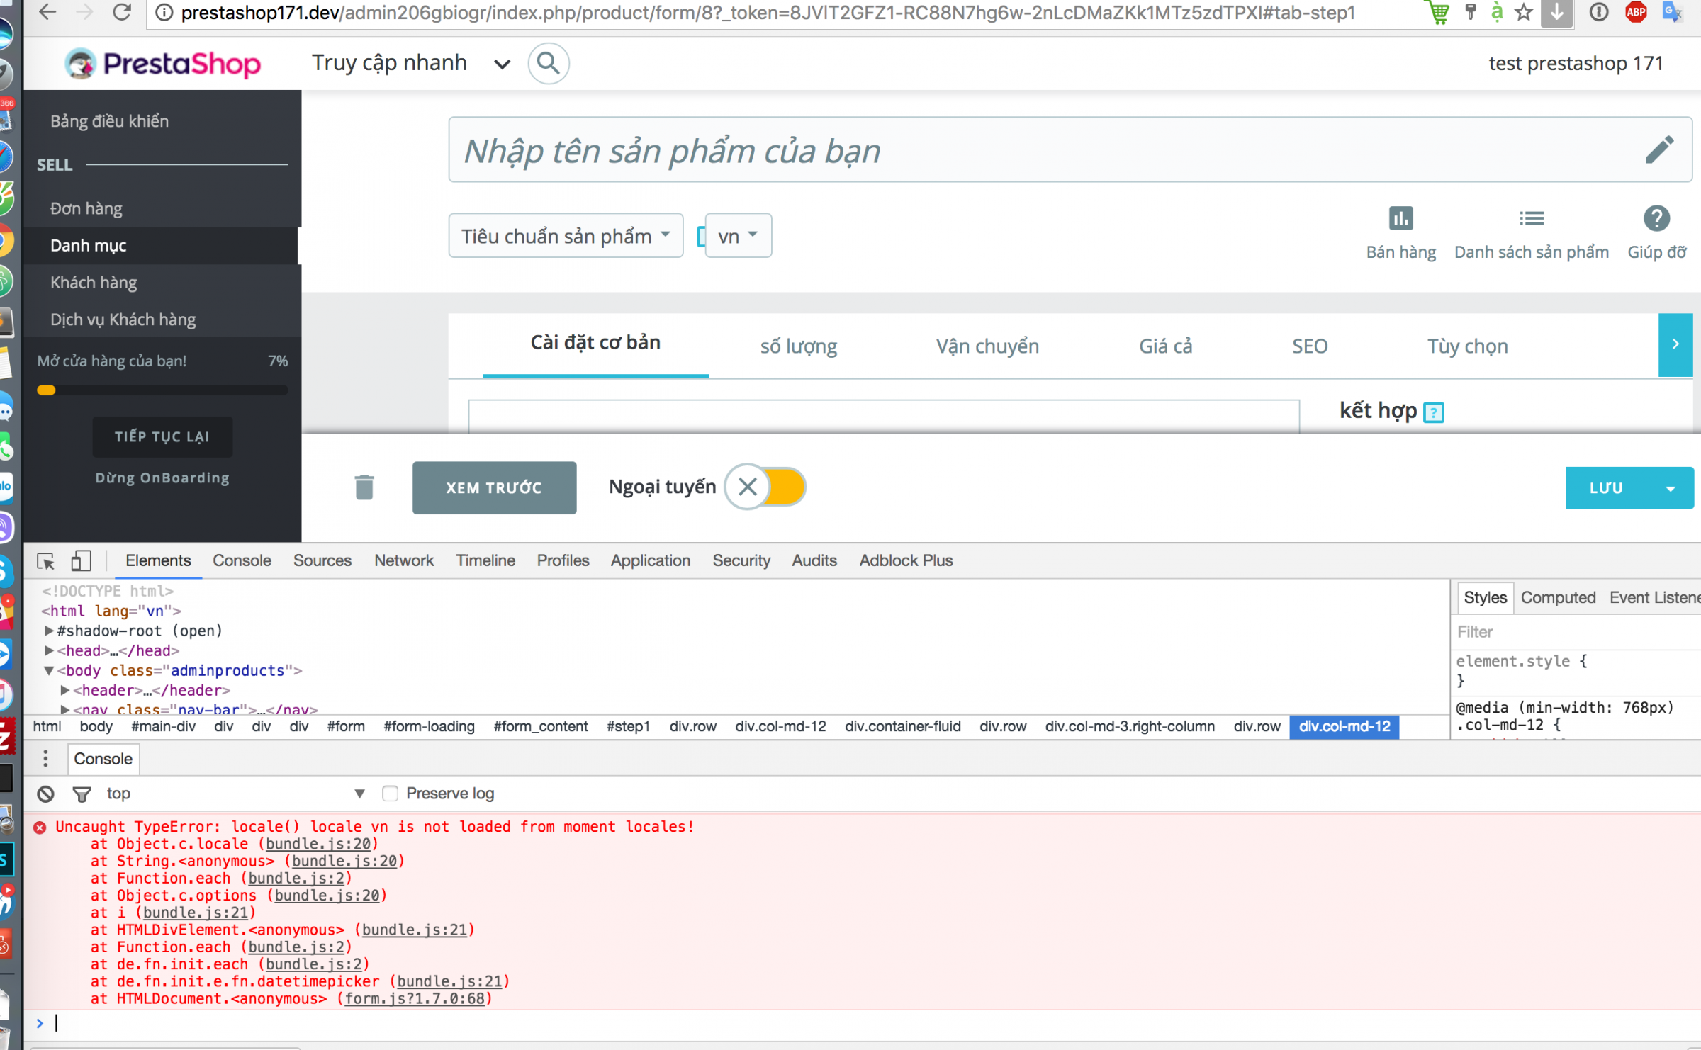
Task: Toggle the DevTools device toolbar icon
Action: [81, 561]
